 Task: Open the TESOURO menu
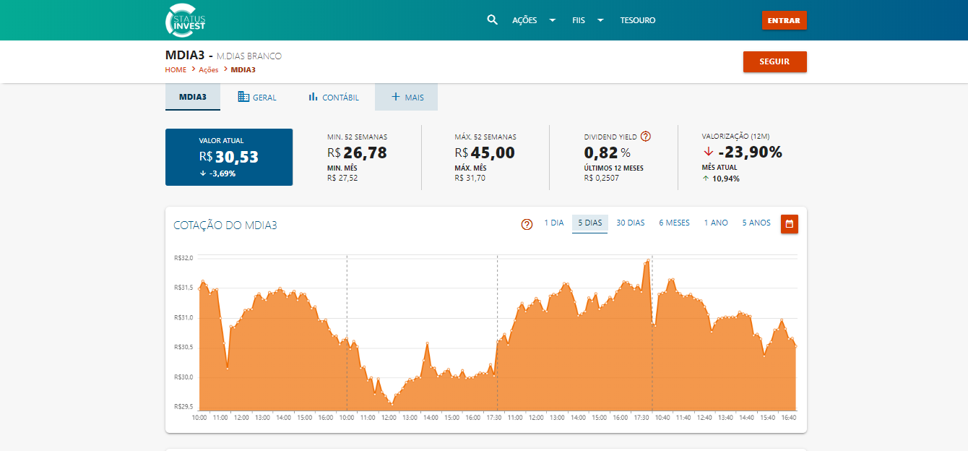pyautogui.click(x=638, y=20)
